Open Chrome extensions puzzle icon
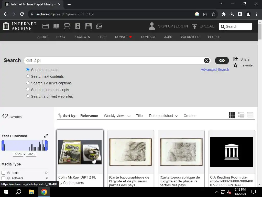This screenshot has width=262, height=197. click(224, 14)
